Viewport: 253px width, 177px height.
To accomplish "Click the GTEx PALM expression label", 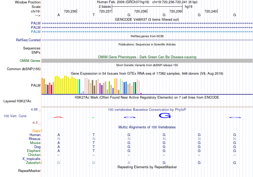I will pos(36,85).
